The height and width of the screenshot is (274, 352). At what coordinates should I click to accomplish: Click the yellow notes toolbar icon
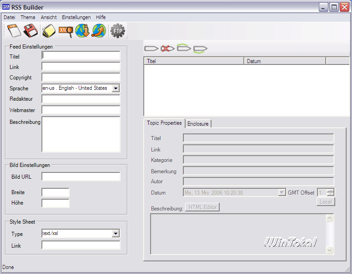click(x=49, y=31)
